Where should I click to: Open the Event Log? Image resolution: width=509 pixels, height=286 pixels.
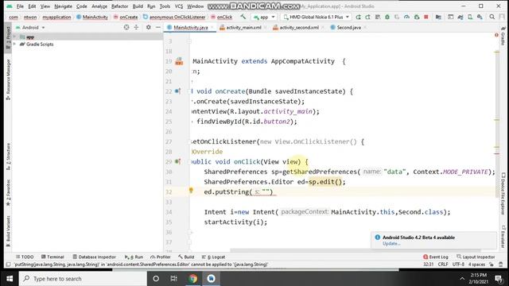click(x=436, y=257)
